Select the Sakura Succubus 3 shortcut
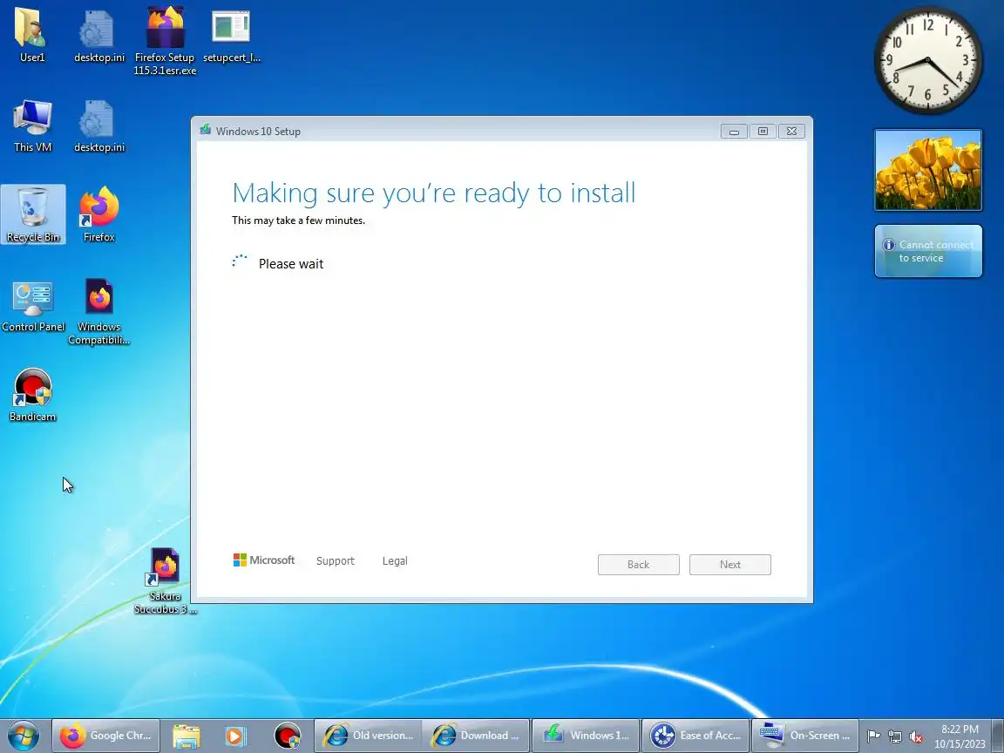The image size is (1004, 753). click(165, 580)
